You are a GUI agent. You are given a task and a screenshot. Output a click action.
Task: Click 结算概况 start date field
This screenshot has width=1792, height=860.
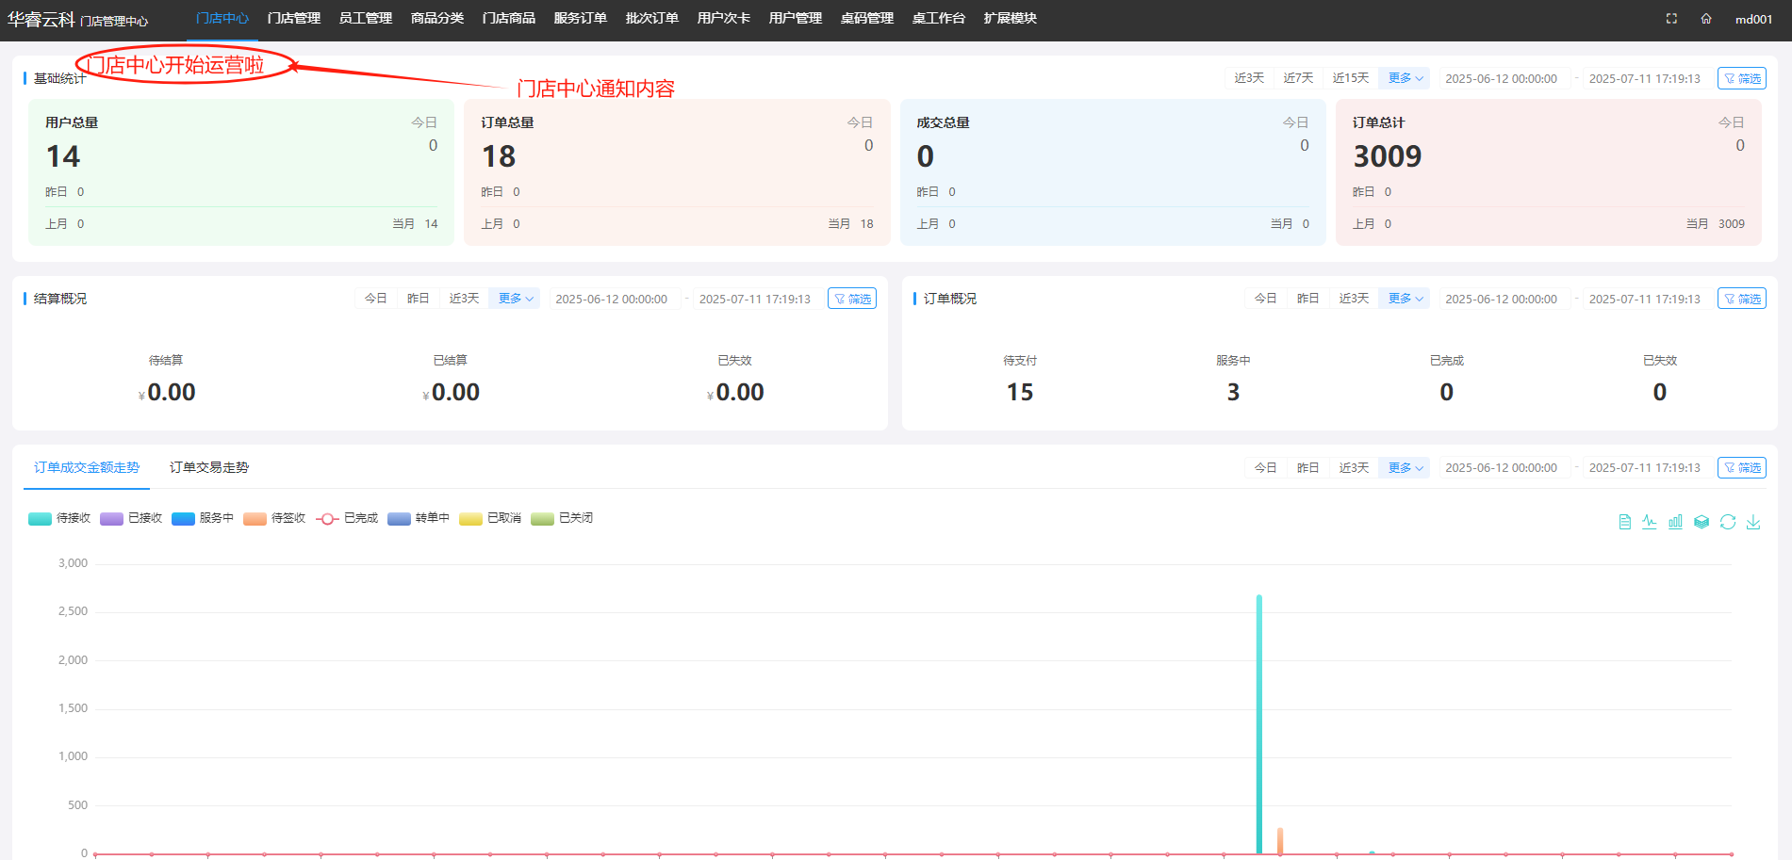tap(612, 299)
